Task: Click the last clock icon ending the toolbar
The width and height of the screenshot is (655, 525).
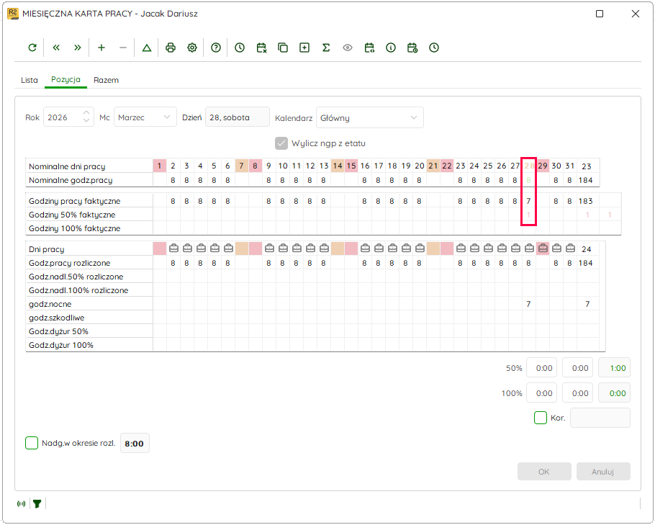Action: coord(434,48)
